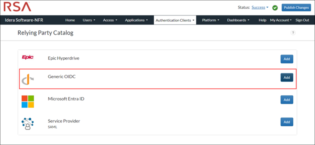Open the Applications dropdown menu
The image size is (315, 145).
136,20
